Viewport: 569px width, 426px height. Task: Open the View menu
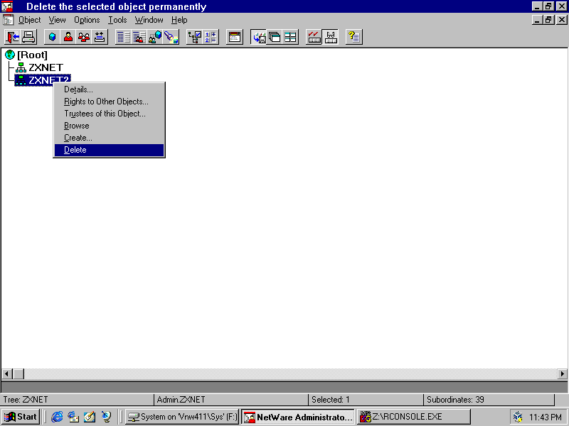(58, 20)
